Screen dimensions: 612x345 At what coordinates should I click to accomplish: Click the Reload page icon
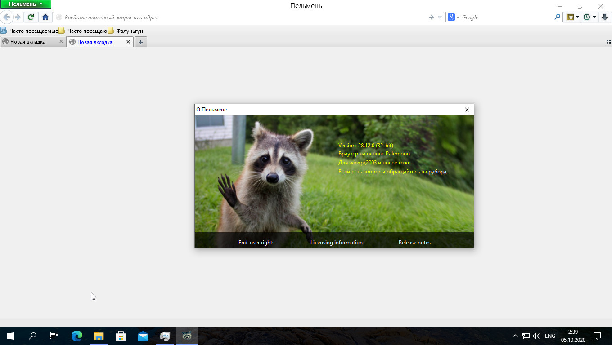pos(31,17)
